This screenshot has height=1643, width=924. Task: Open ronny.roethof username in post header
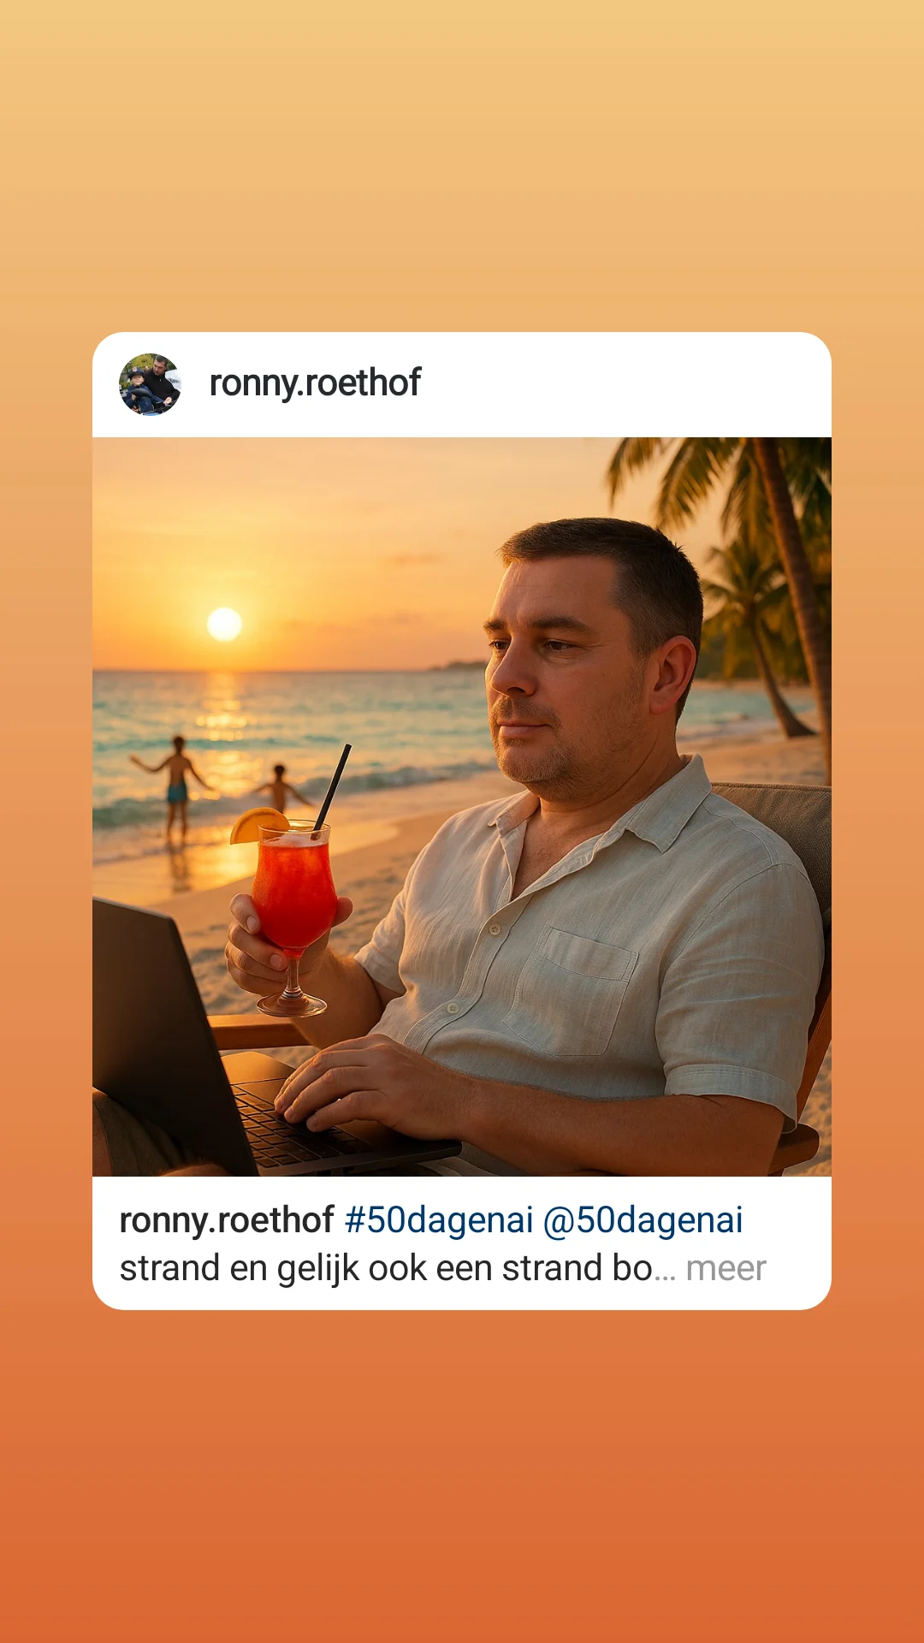pyautogui.click(x=315, y=383)
